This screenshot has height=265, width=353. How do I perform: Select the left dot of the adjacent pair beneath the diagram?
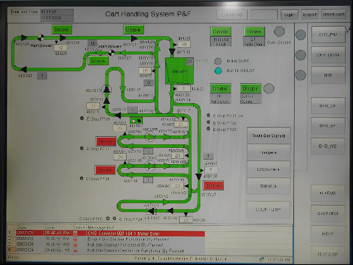108,218
